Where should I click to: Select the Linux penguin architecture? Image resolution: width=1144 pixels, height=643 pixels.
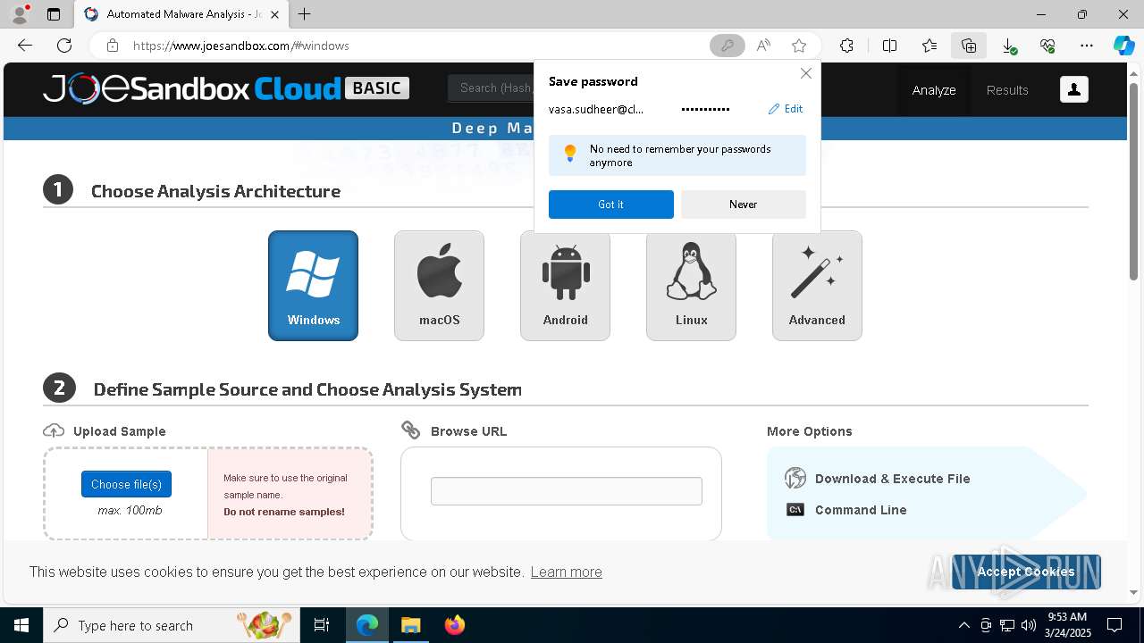(x=691, y=286)
